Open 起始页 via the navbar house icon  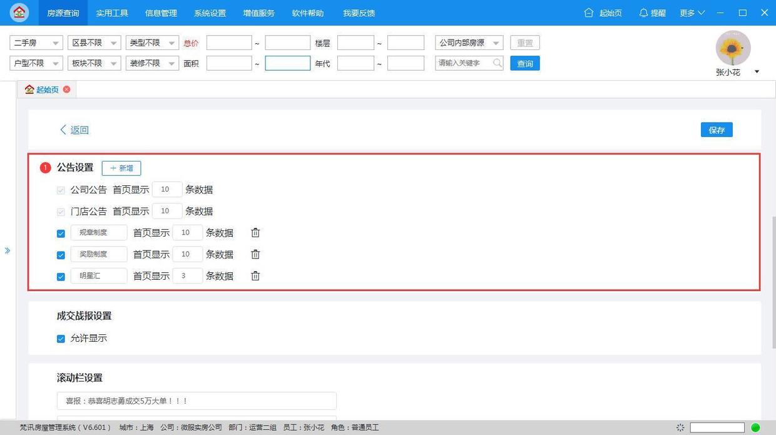pos(588,13)
